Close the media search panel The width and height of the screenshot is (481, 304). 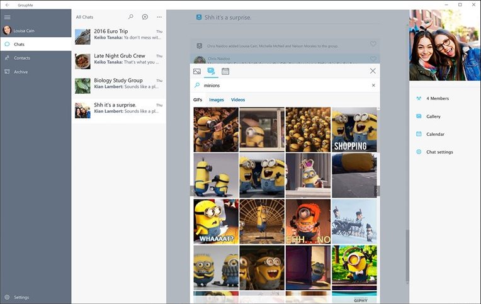point(373,71)
